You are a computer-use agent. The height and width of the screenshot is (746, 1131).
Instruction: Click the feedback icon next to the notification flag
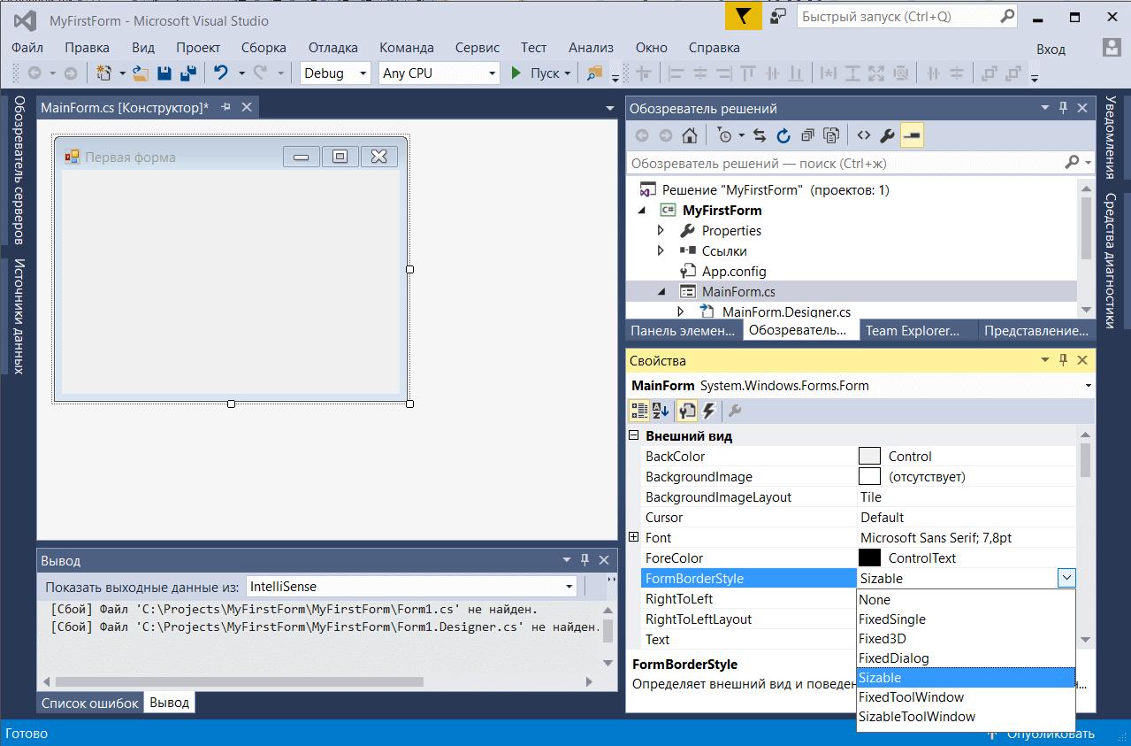(778, 16)
